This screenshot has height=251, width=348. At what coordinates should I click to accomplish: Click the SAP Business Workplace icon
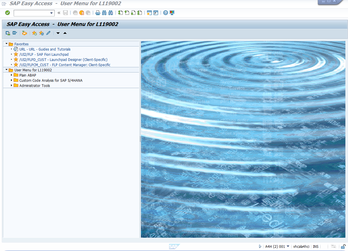[25, 33]
